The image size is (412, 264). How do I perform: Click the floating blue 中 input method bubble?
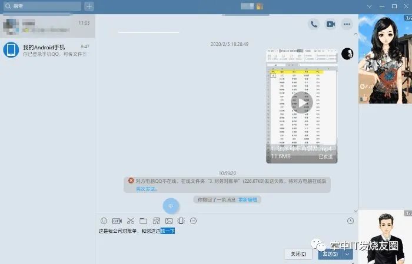click(x=171, y=206)
